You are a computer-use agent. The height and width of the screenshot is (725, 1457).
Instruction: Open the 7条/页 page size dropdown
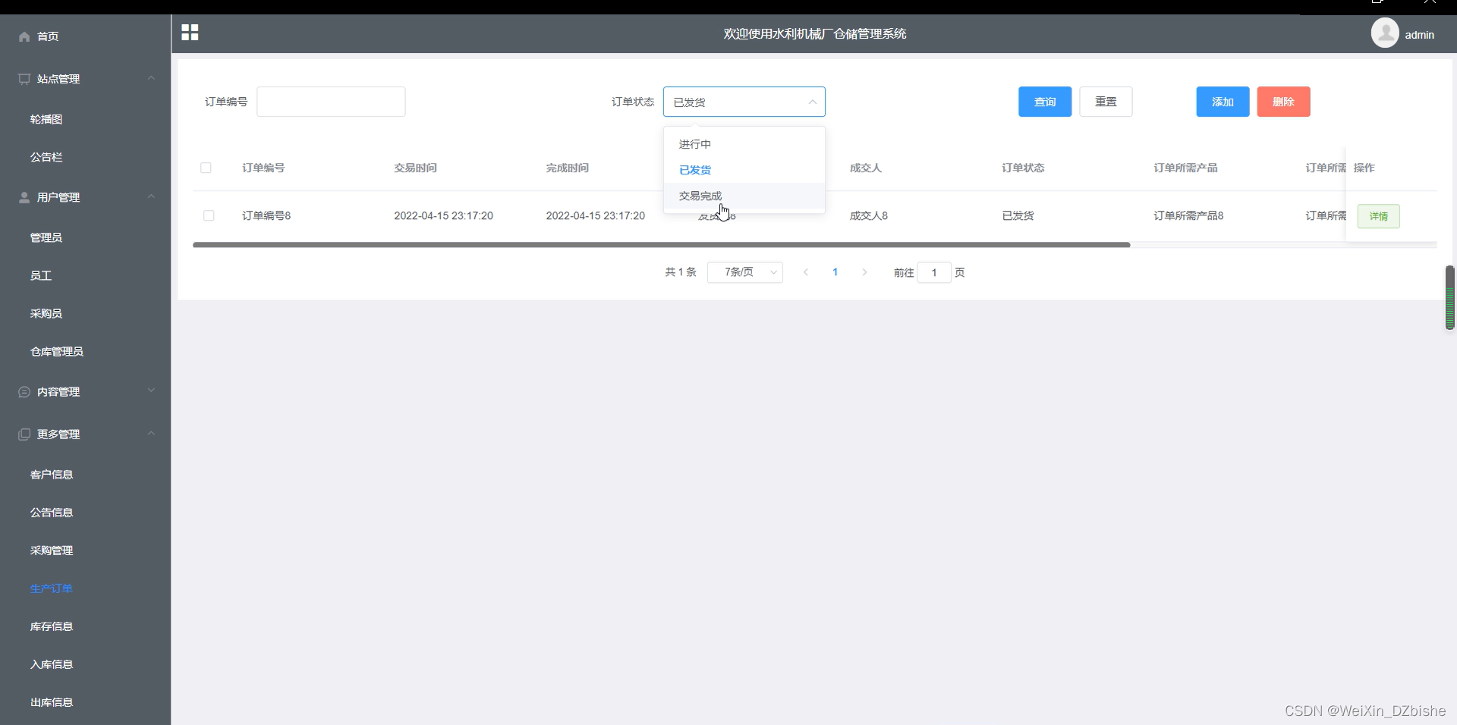click(745, 272)
